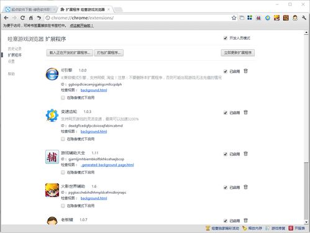Click 载入正在开发的扩展程序 button
Viewport: 310px width, 233px height.
[x=70, y=53]
